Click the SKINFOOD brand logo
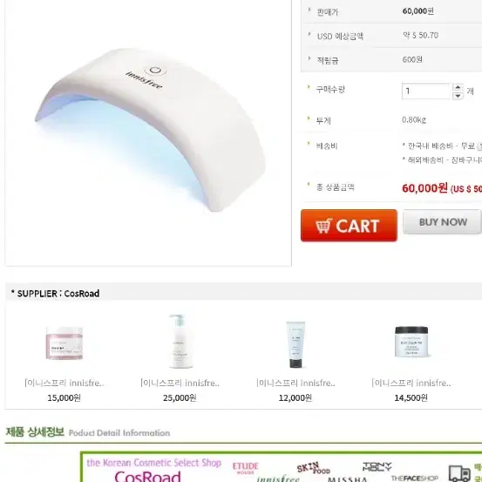Viewport: 482px width, 482px height. (x=313, y=468)
